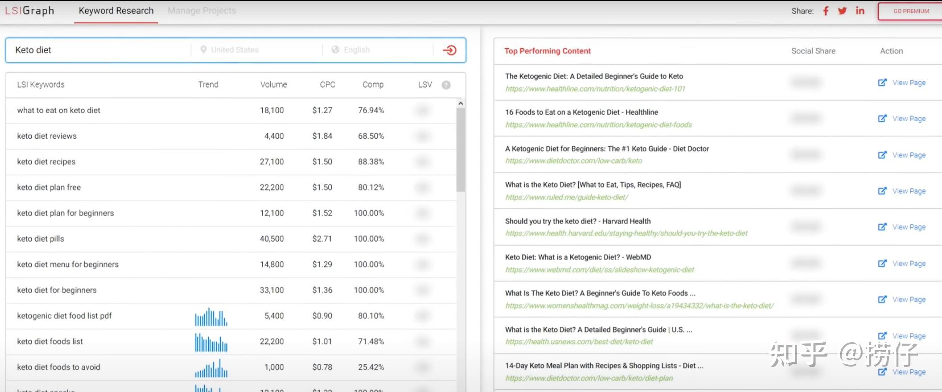Click GO PREMIUM button
This screenshot has height=392, width=942.
(x=911, y=11)
